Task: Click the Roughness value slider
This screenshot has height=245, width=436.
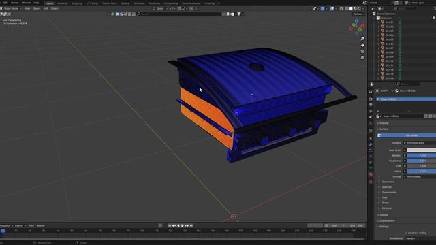Action: 421,161
